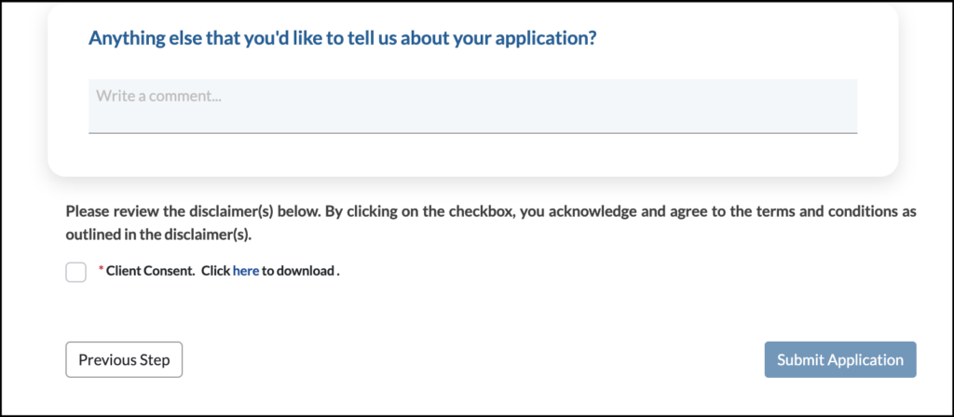Screen dimensions: 954x417
Task: Focus the "Write a comment..." text field
Action: [x=472, y=106]
